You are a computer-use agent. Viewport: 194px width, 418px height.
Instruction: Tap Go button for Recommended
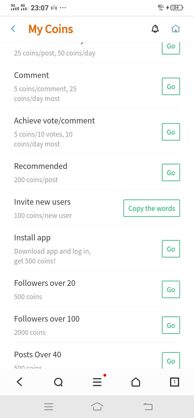point(171,173)
